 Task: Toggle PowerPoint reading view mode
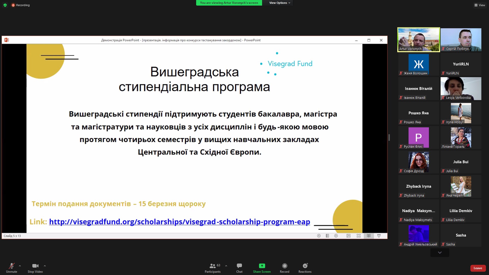(369, 236)
